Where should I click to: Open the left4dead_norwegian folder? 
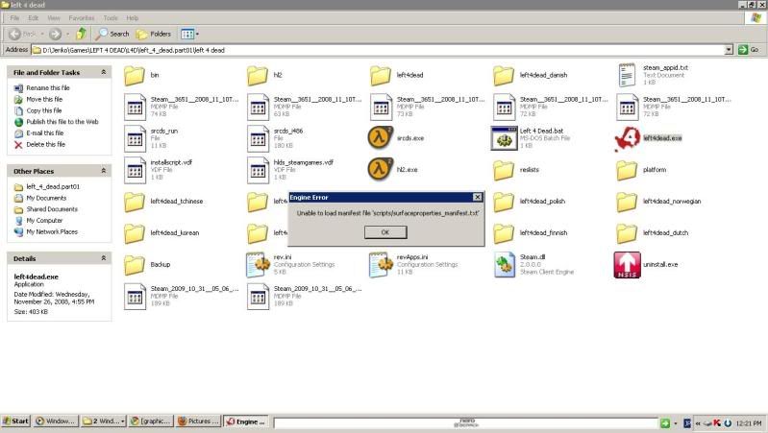[627, 202]
